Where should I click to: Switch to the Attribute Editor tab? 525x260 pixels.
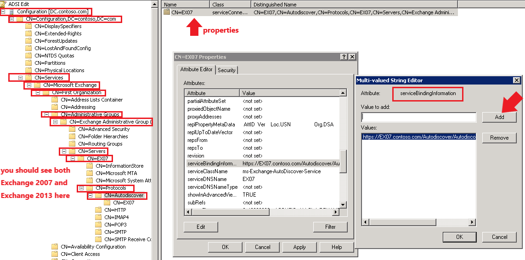[196, 69]
